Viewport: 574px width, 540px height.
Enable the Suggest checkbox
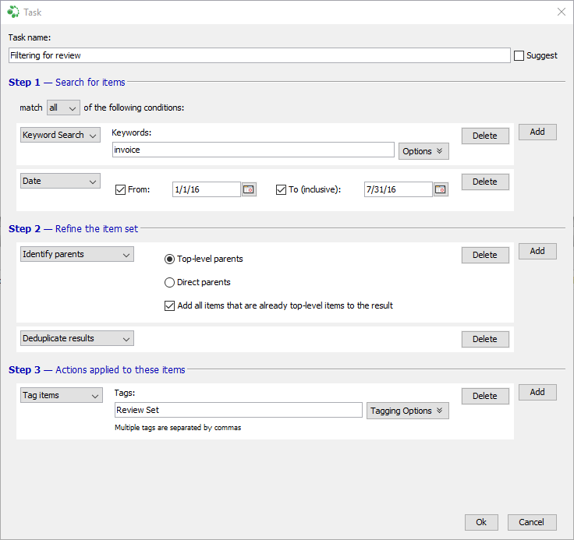519,55
